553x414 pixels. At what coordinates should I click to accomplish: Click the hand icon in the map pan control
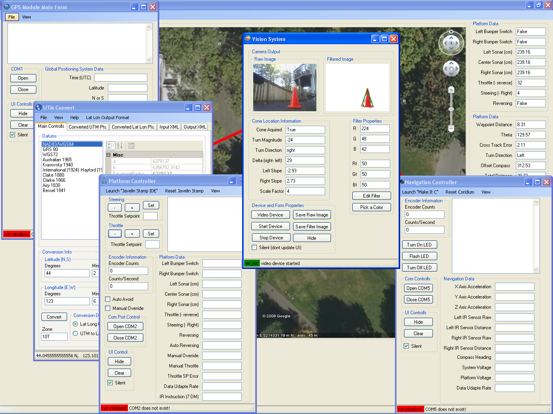(x=451, y=69)
